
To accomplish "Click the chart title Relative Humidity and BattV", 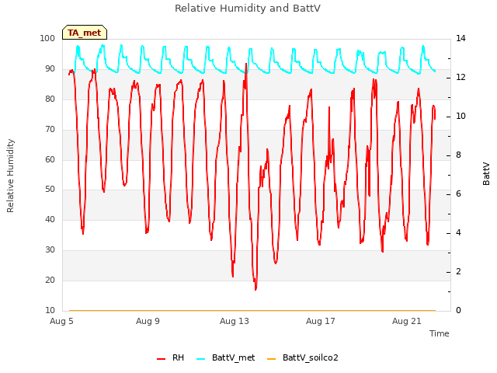I will 248,9.
